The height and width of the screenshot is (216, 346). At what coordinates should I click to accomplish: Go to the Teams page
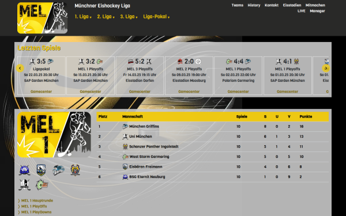pos(238,5)
